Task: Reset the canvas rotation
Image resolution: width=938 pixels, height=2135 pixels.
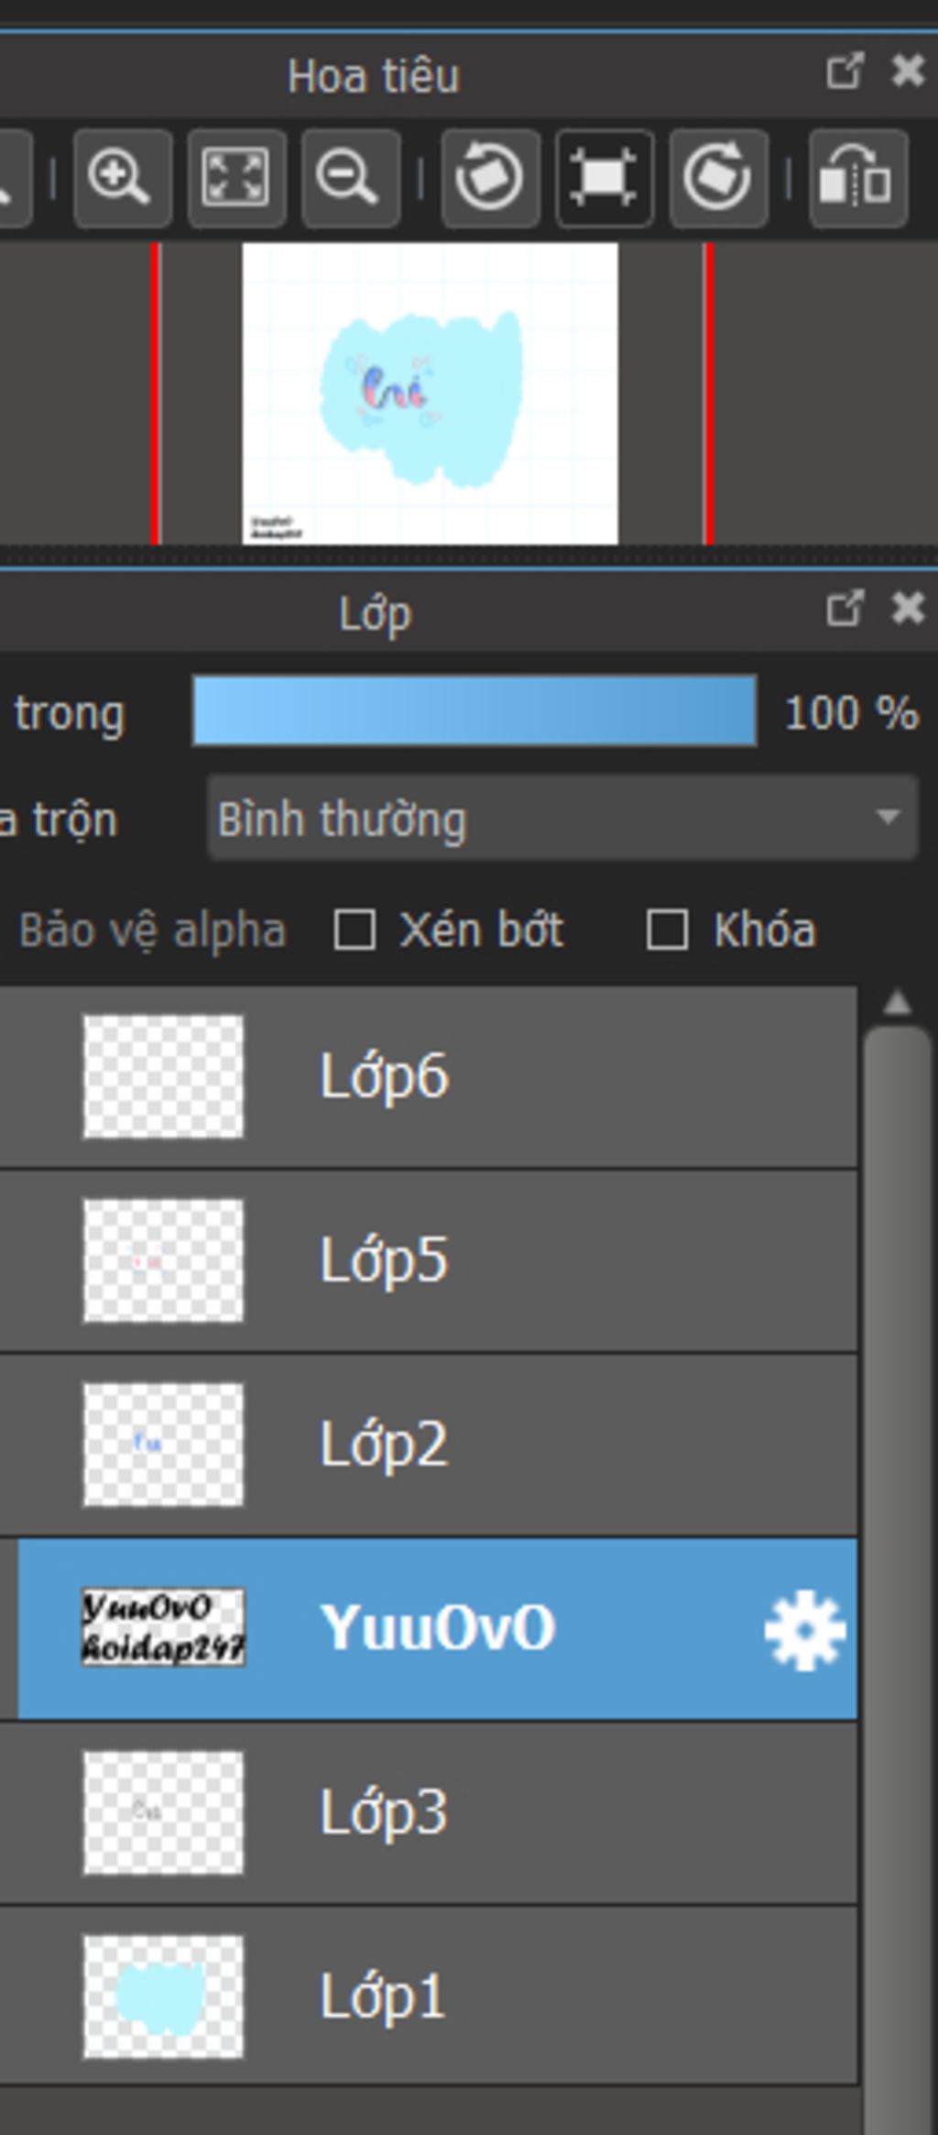Action: 604,178
